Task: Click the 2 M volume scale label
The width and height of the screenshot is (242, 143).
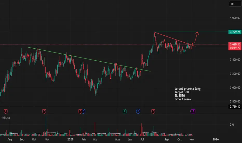Action: coord(232,125)
